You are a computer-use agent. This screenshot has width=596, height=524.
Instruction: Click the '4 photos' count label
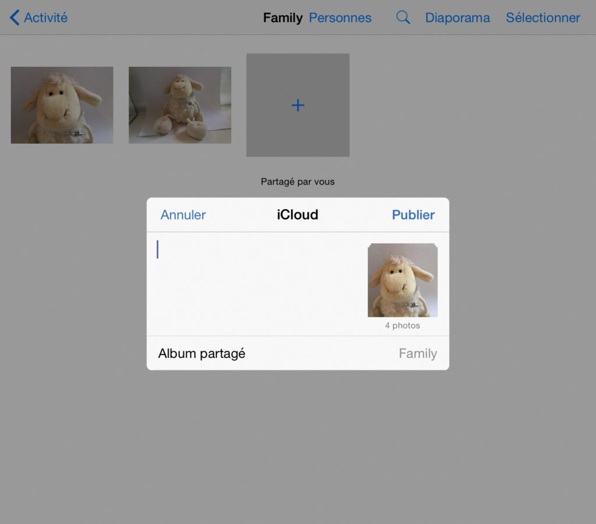point(402,325)
